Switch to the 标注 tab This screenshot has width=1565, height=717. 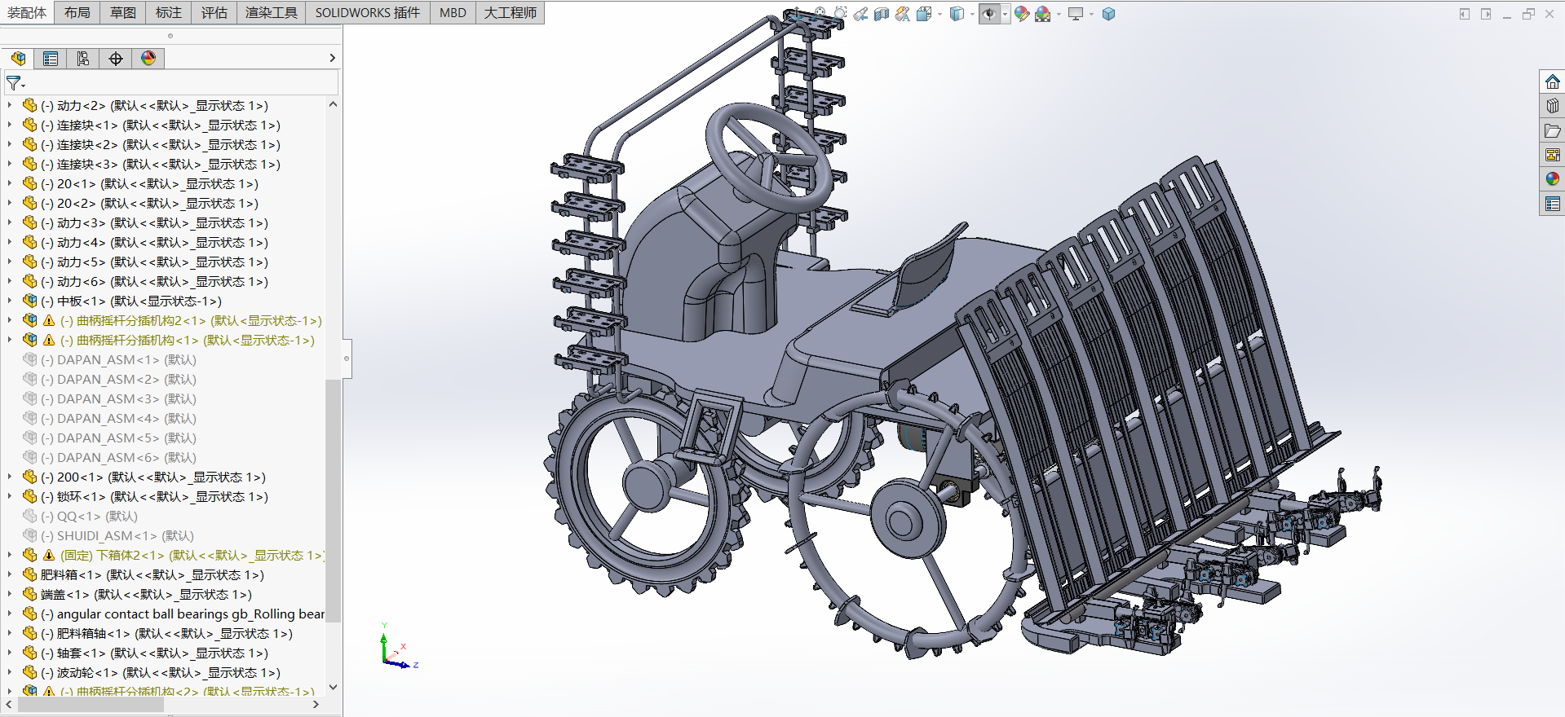(x=169, y=12)
